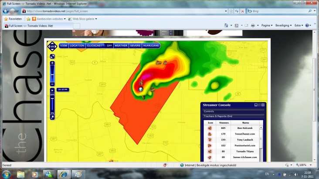The height and width of the screenshot is (179, 319).
Task: Click the Icon column header
Action: click(210, 123)
